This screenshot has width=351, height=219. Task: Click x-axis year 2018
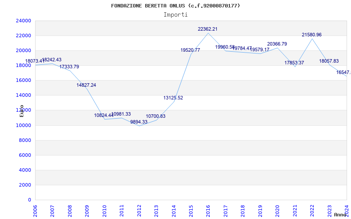(243, 211)
